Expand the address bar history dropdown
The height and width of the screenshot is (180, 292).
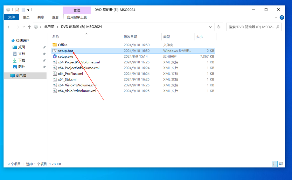click(210, 27)
